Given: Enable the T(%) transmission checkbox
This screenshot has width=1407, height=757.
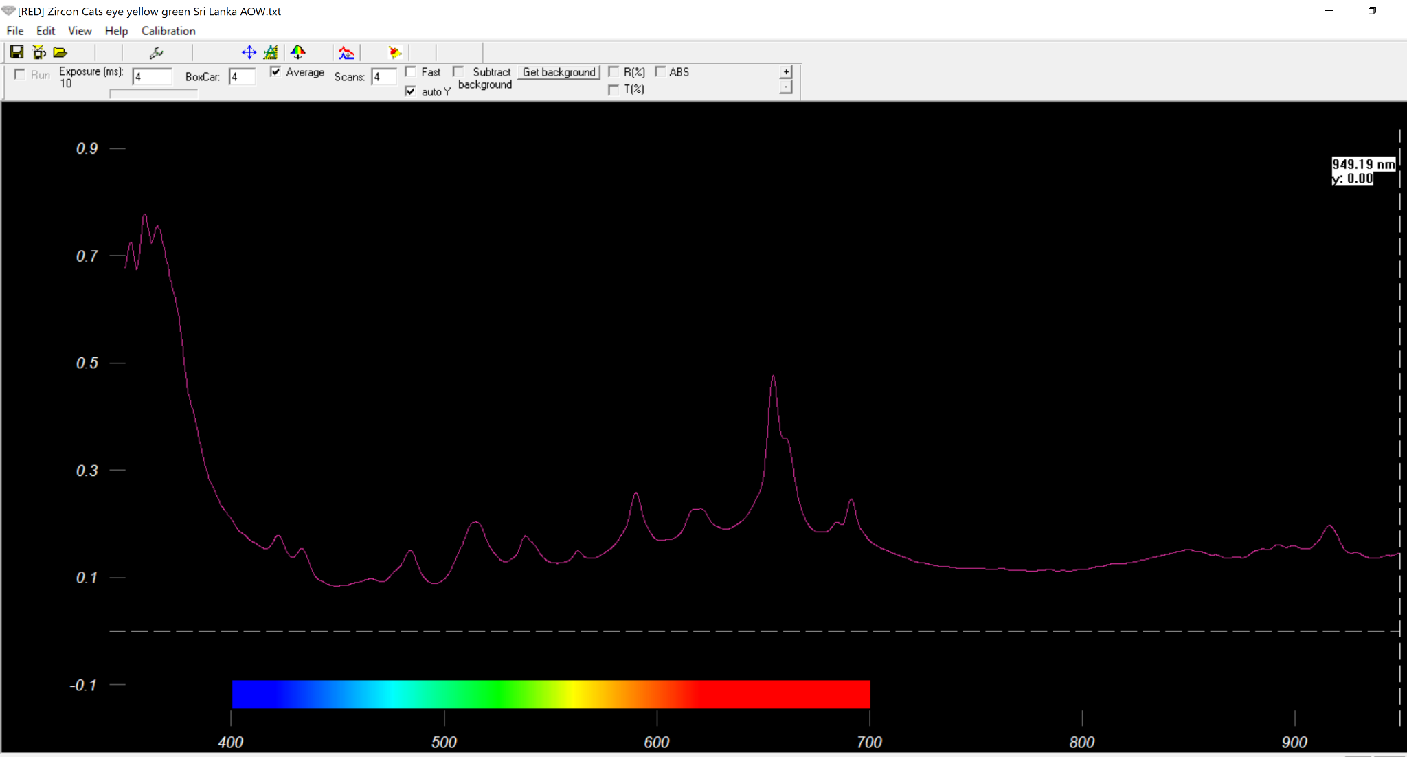Looking at the screenshot, I should [614, 89].
